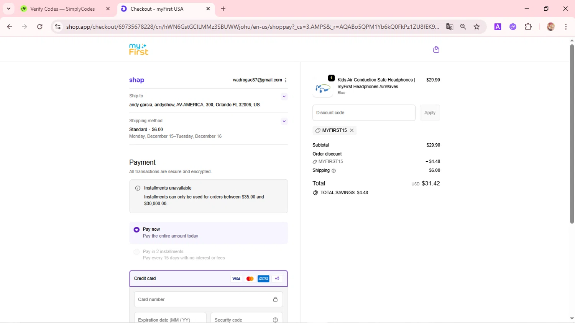Click the page vertical scrollbar
Image resolution: width=575 pixels, height=323 pixels.
click(572, 134)
